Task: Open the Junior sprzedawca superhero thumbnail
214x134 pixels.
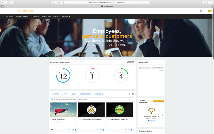Action: [x=63, y=110]
